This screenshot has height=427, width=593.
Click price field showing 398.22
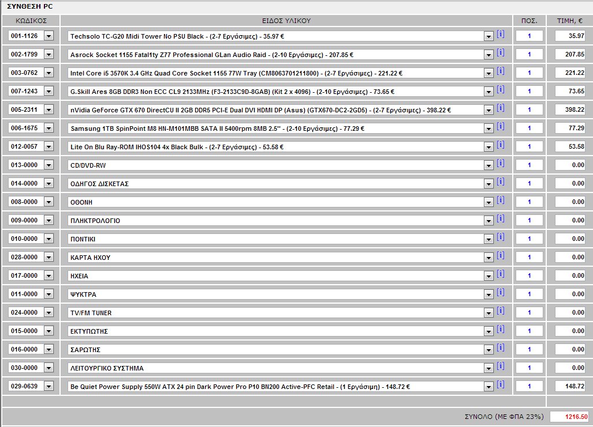click(570, 109)
